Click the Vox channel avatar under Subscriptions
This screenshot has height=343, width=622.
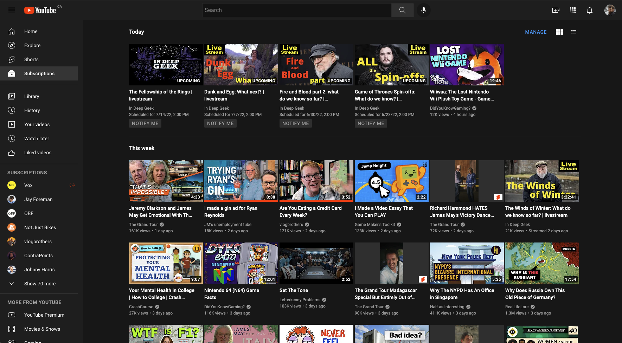point(12,185)
